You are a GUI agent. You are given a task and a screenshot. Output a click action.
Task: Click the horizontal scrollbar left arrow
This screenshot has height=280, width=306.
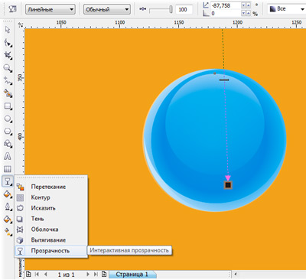tap(236, 275)
